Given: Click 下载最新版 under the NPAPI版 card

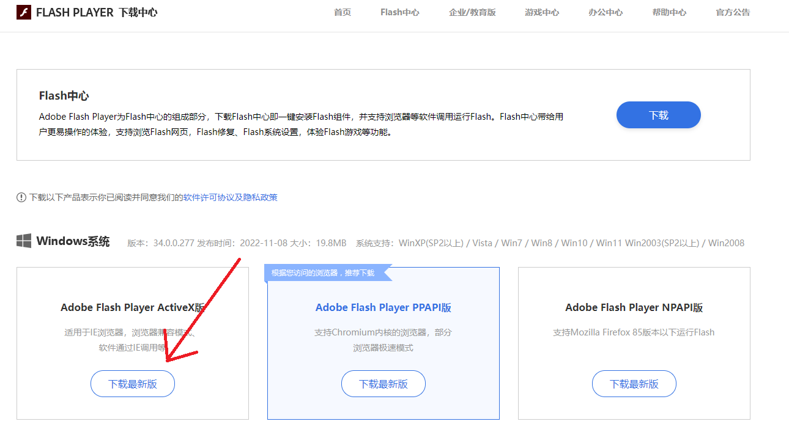Looking at the screenshot, I should pos(634,384).
